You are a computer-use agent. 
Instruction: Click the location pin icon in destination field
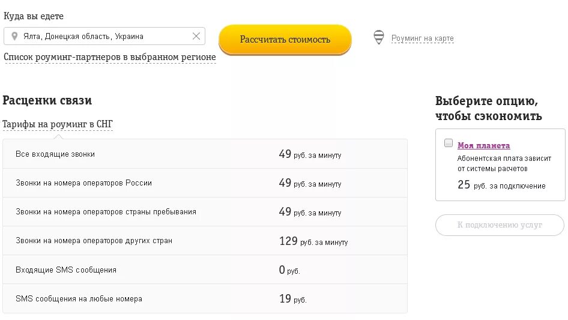pyautogui.click(x=14, y=36)
